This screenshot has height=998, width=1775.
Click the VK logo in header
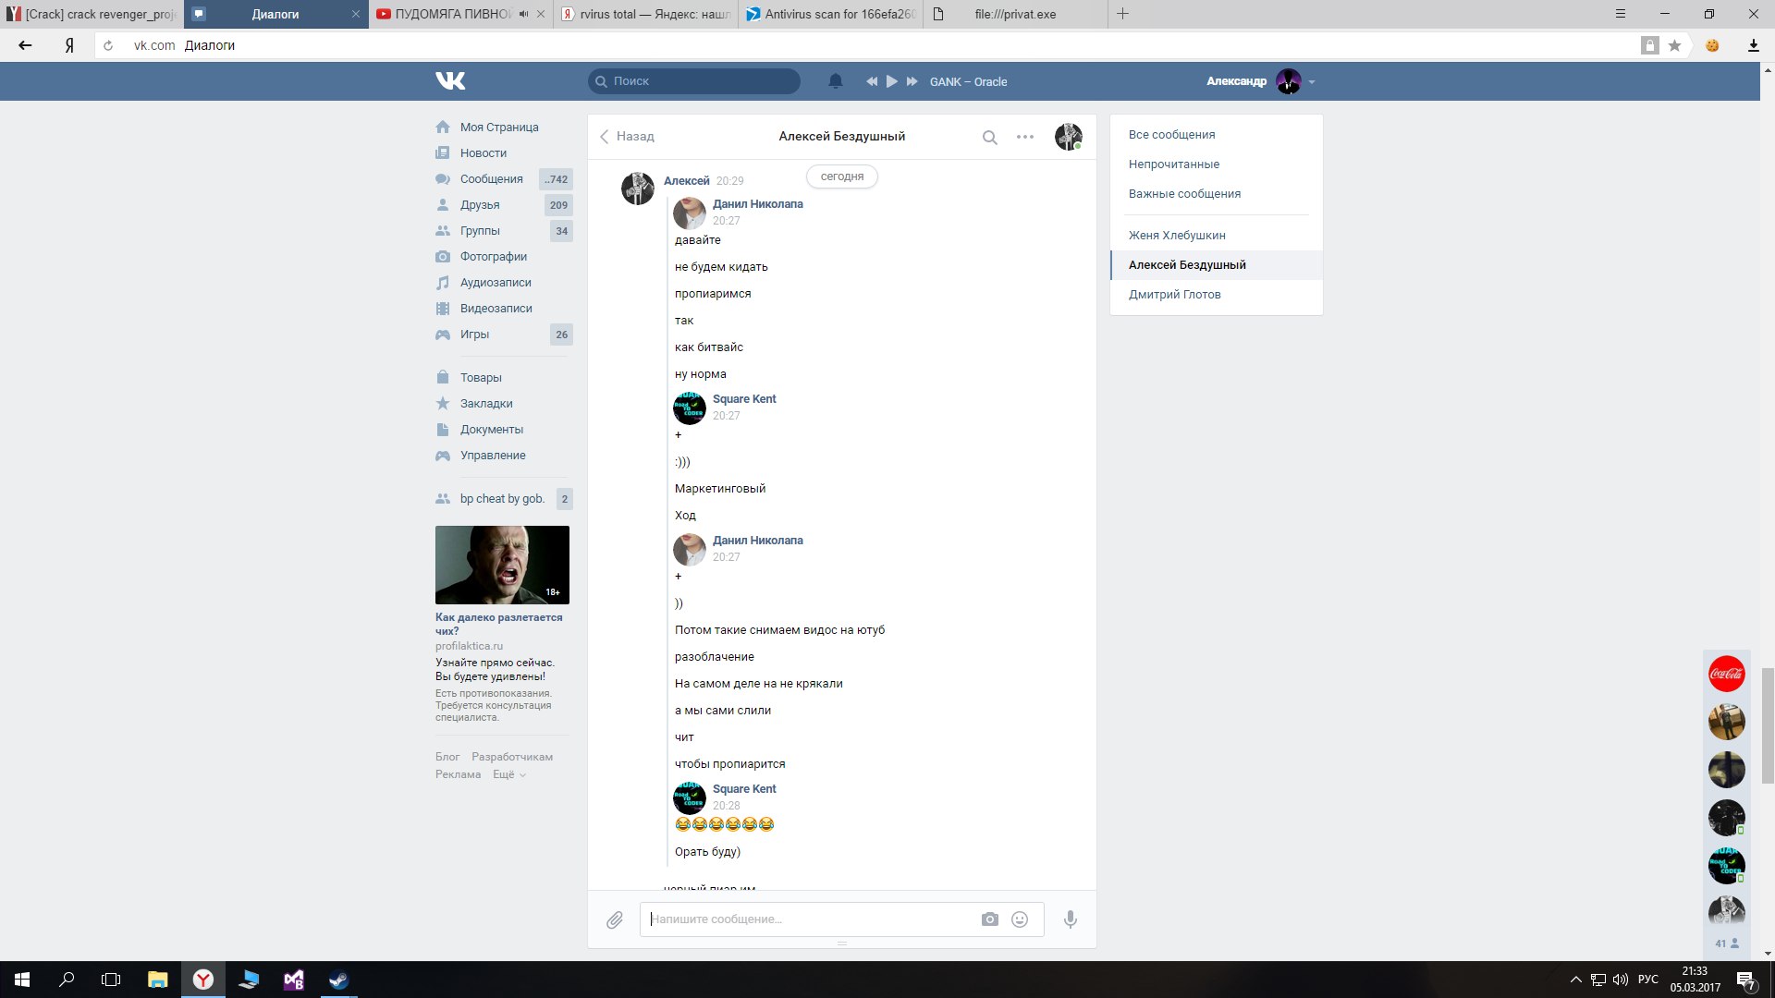click(450, 81)
